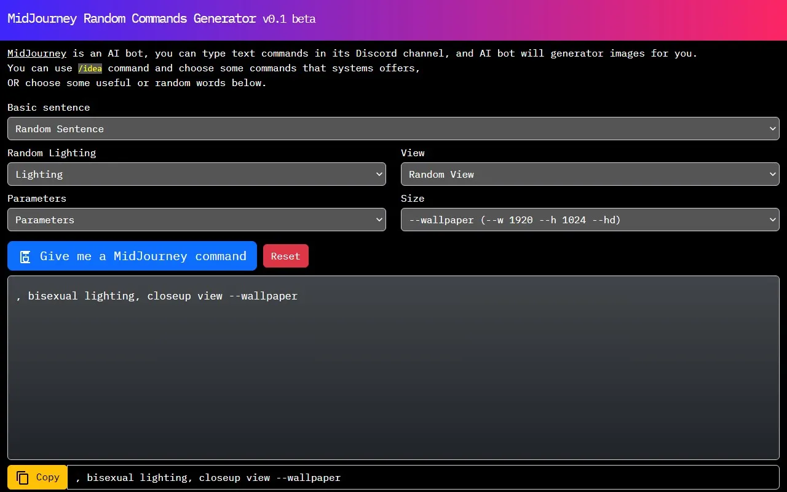Click the Copy button
787x492 pixels.
37,477
